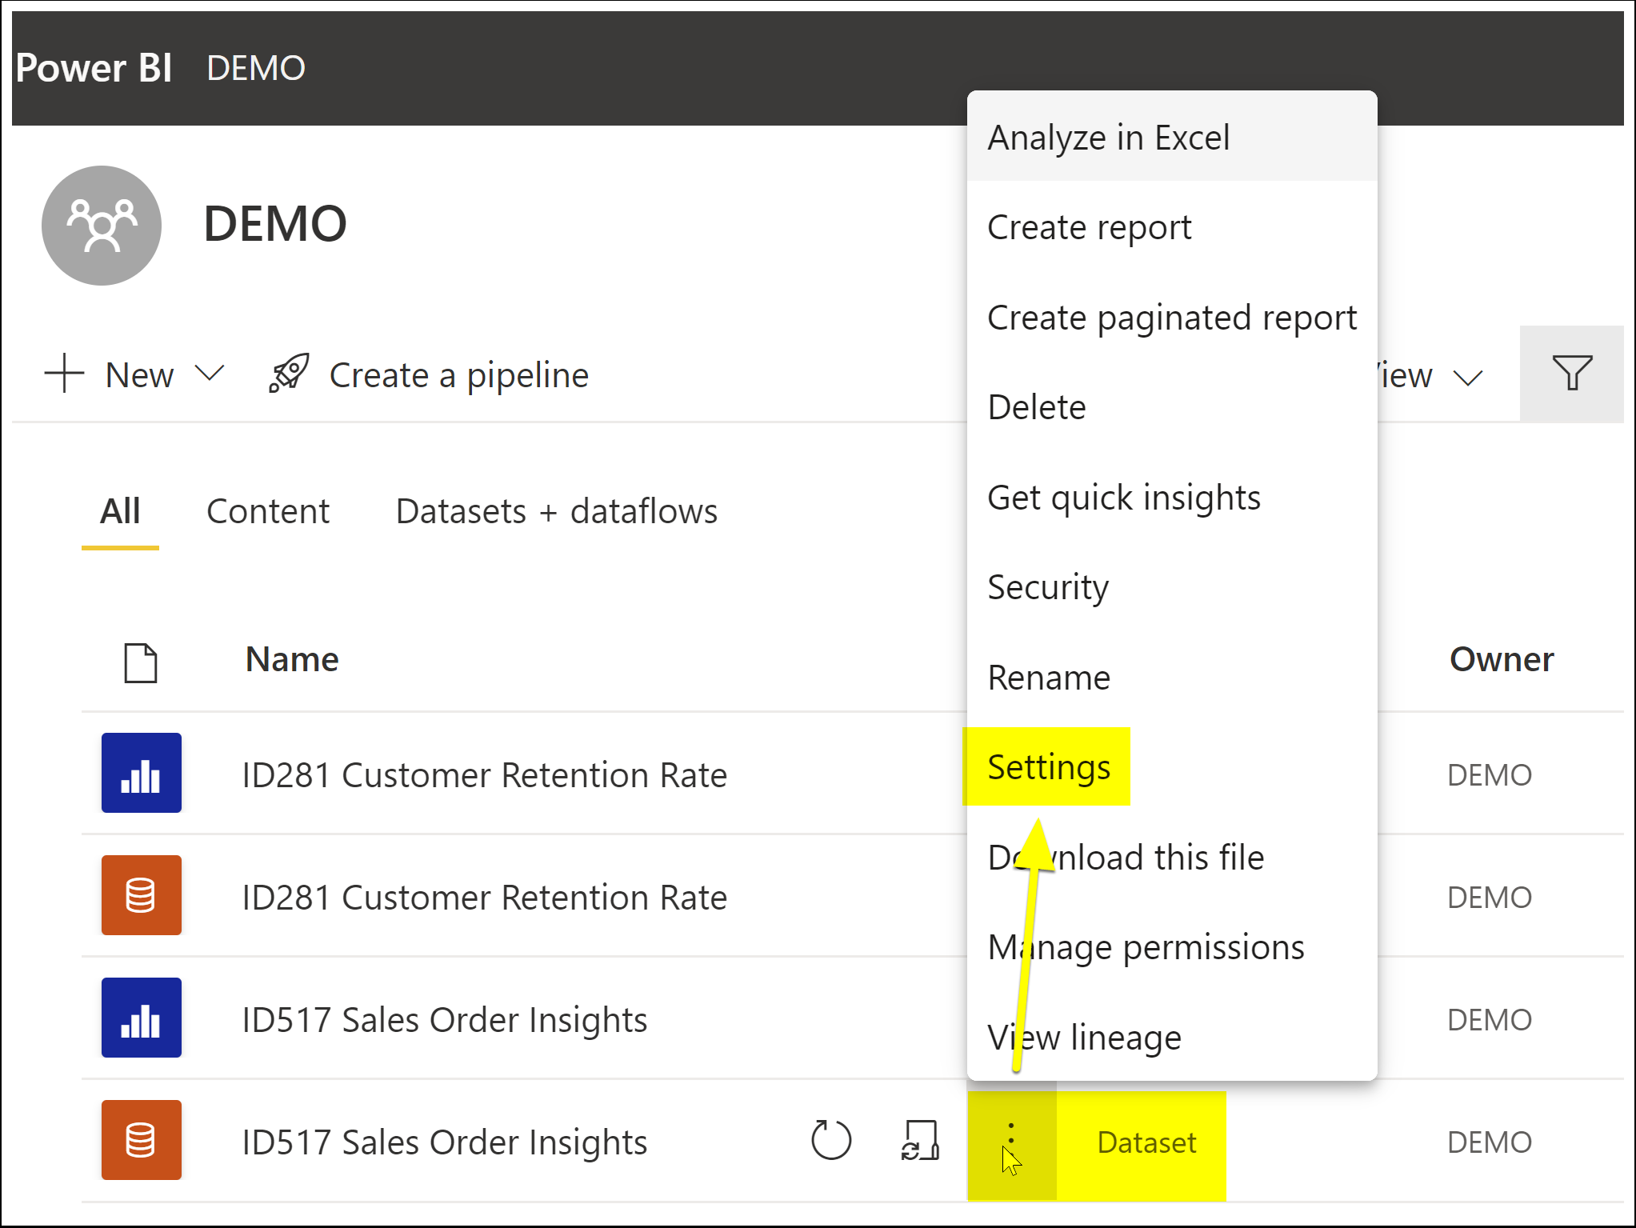
Task: Click the dataset icon for ID281 Customer Retention Rate
Action: tap(142, 895)
